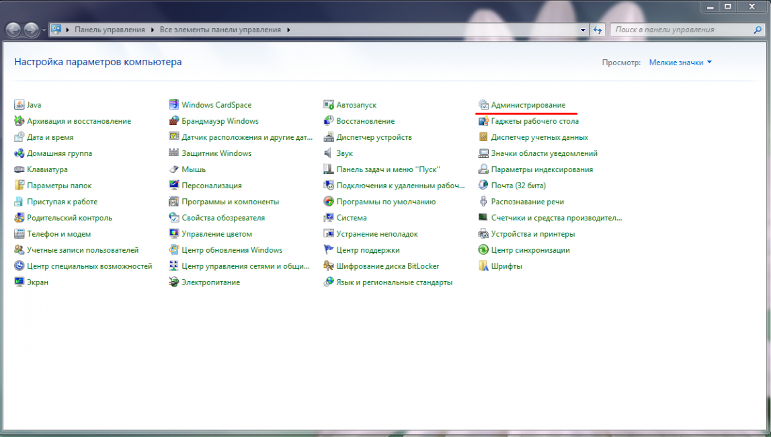Click the Forward navigation arrow button
771x437 pixels.
click(x=32, y=30)
